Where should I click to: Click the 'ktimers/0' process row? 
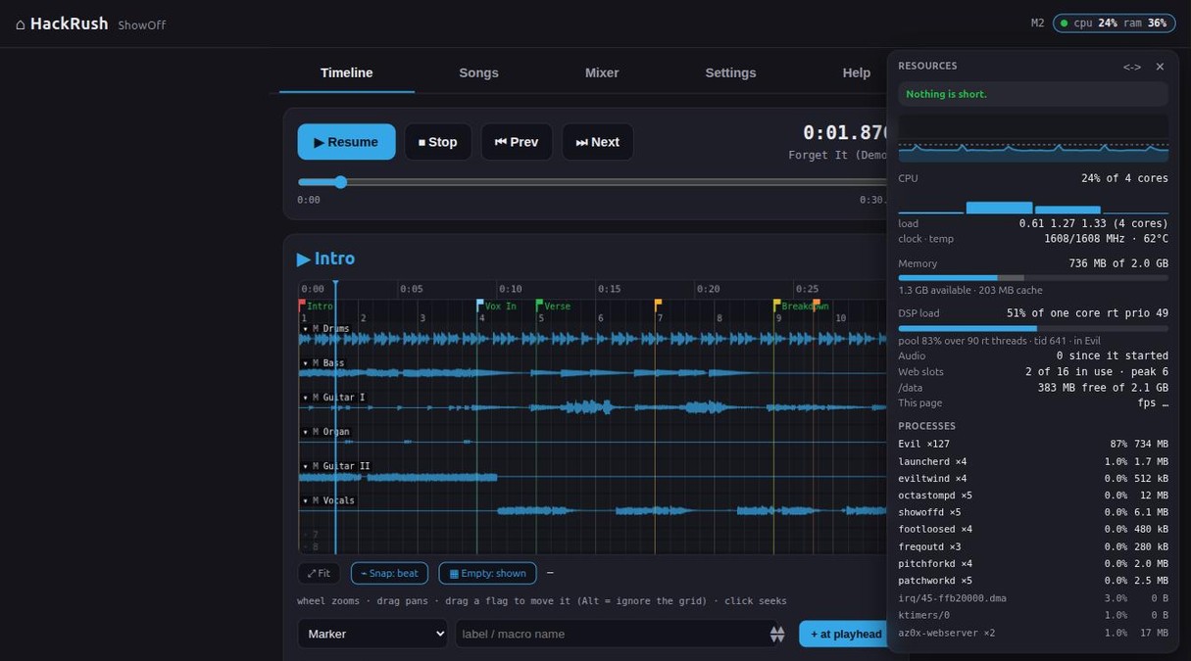pos(1033,615)
